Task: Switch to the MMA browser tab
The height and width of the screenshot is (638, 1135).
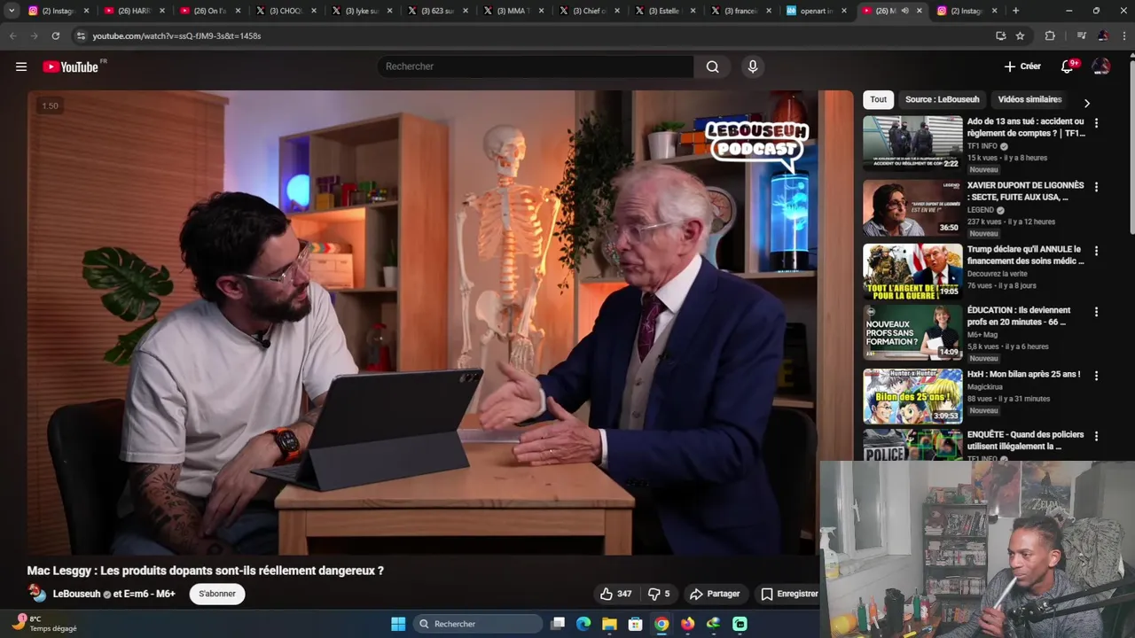Action: pos(512,11)
